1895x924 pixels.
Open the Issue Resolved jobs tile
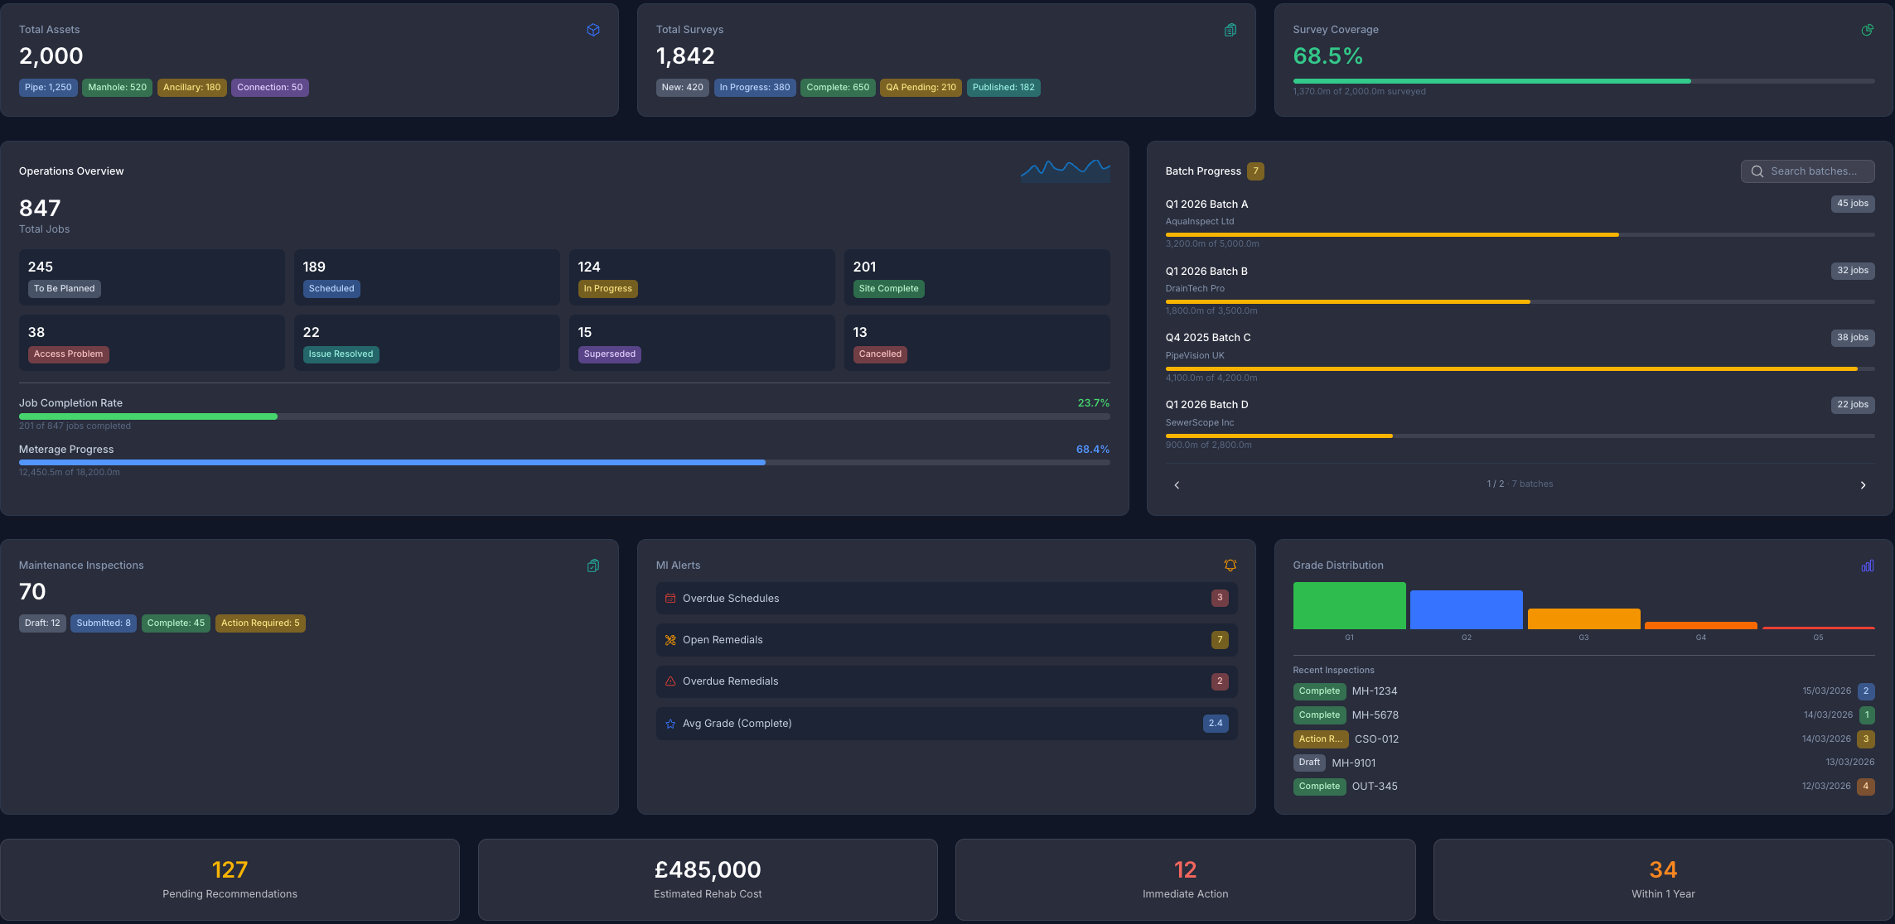tap(427, 343)
